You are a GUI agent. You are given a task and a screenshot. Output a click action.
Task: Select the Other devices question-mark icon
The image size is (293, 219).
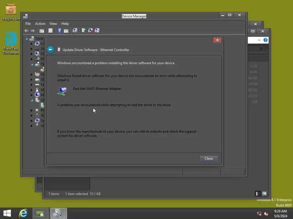point(37,100)
